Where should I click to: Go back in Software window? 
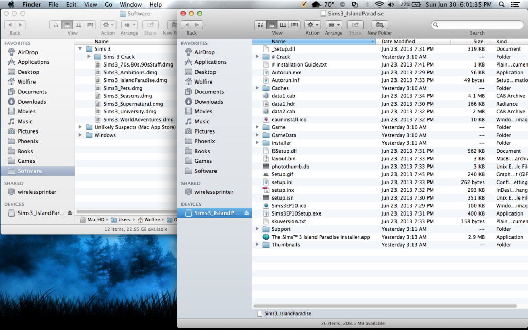point(10,25)
